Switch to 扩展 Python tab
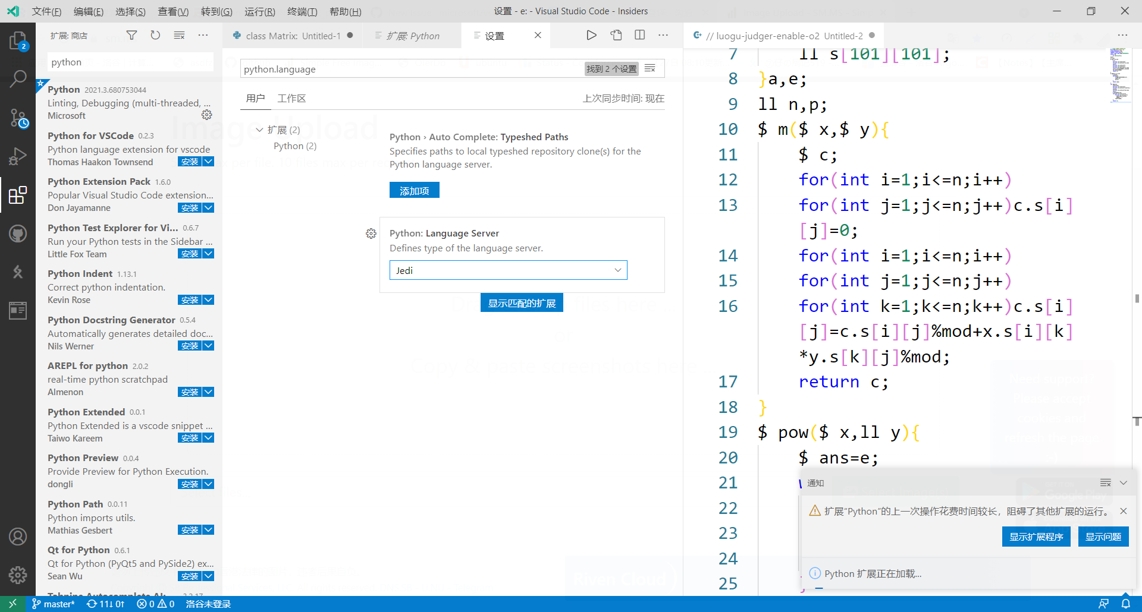The width and height of the screenshot is (1142, 612). click(412, 36)
